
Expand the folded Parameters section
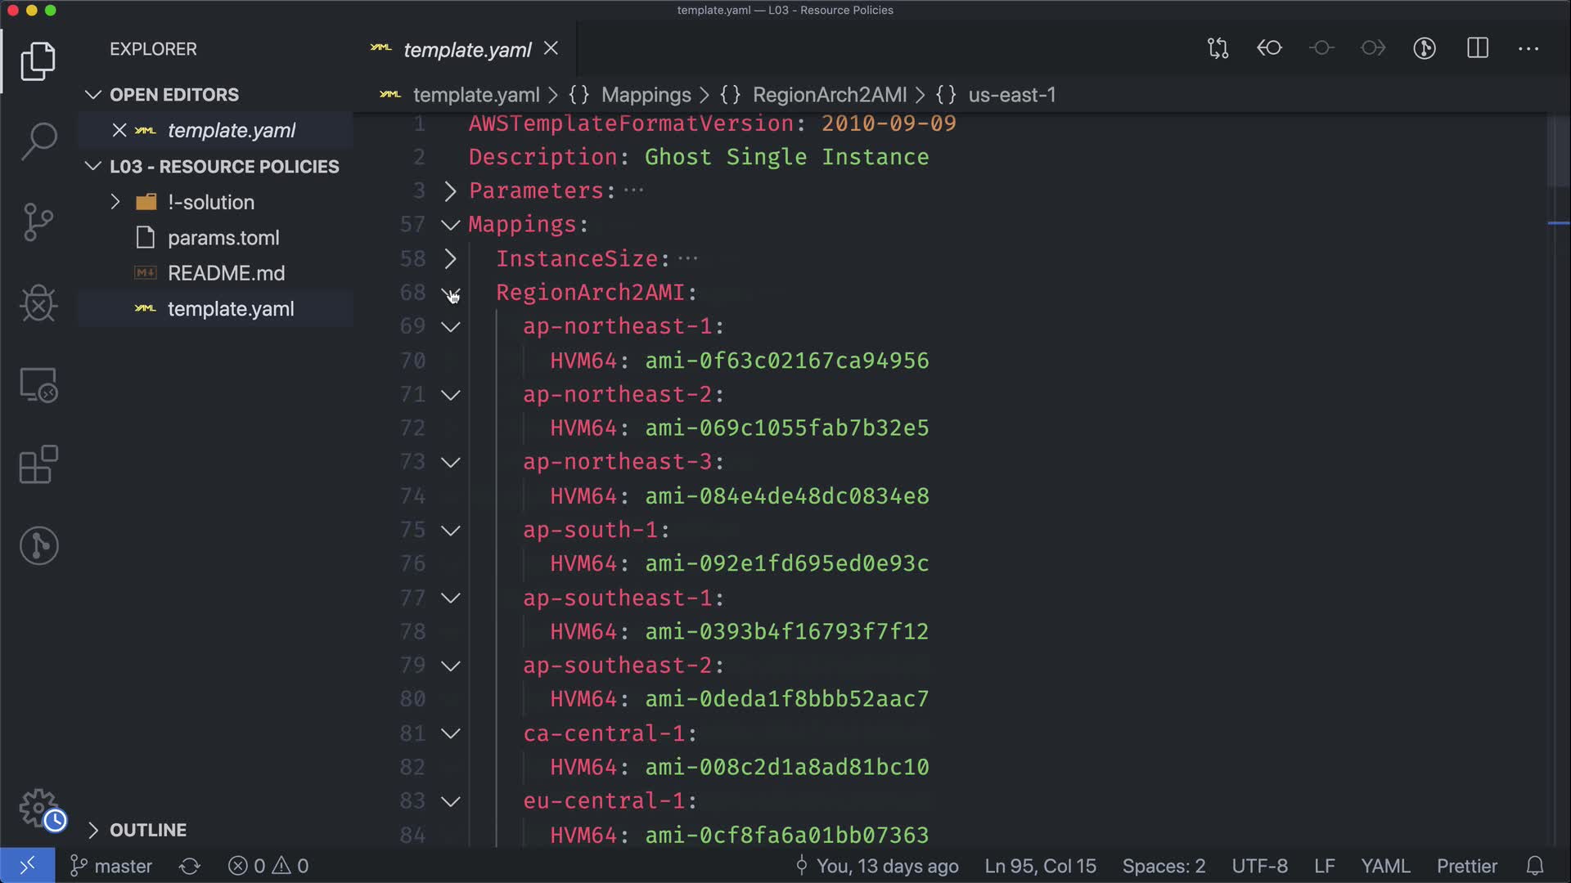[x=450, y=190]
